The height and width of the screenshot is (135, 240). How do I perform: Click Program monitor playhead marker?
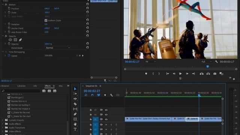click(x=207, y=66)
